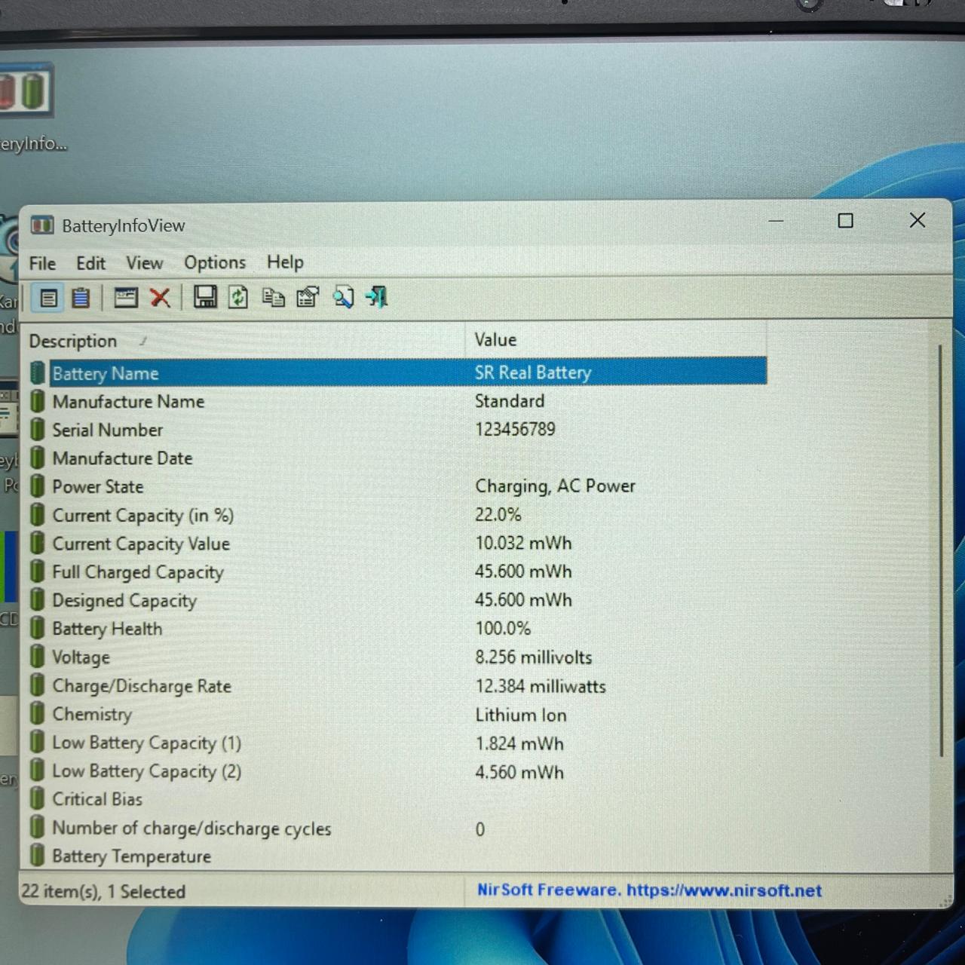Select the 'Full Charged Capacity' row
The image size is (965, 965).
pyautogui.click(x=398, y=572)
